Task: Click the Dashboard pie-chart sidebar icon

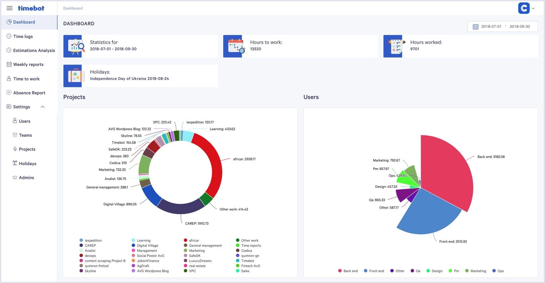Action: (x=9, y=22)
